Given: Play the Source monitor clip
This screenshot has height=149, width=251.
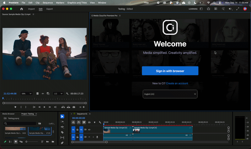Looking at the screenshot, I should pyautogui.click(x=45, y=107).
